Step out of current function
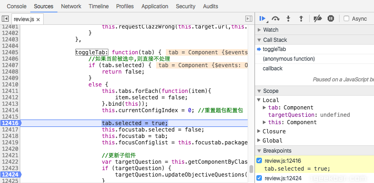The image size is (374, 183). [x=301, y=18]
